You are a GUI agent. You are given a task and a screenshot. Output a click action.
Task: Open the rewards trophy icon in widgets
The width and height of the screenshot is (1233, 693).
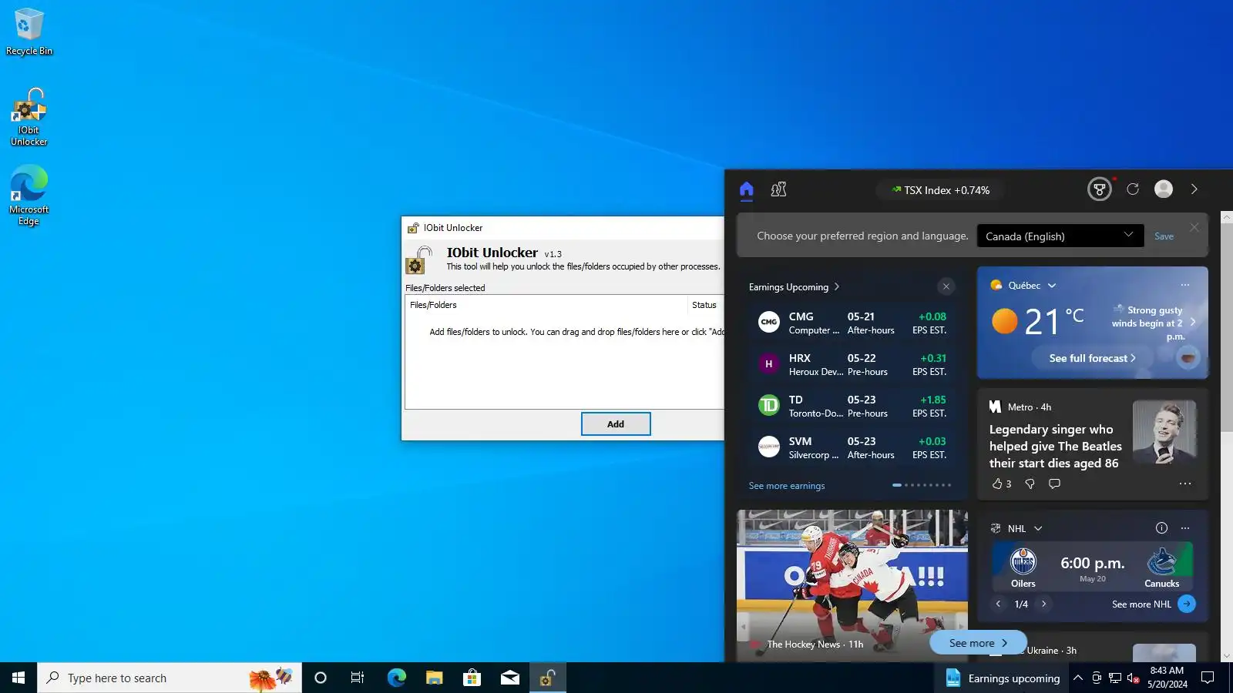point(1099,189)
